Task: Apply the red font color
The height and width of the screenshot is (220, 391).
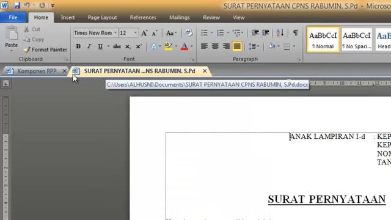Action: pos(185,46)
